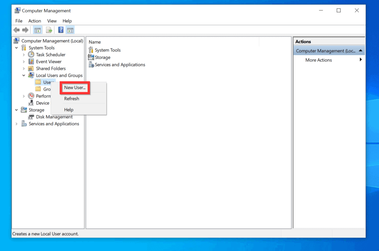Expand the Performance tree node

point(24,96)
